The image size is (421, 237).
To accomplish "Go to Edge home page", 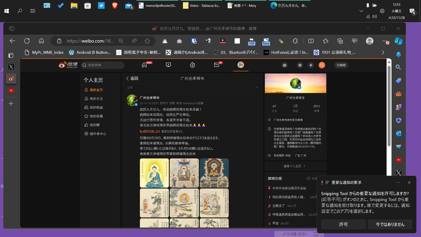I will click(x=41, y=41).
